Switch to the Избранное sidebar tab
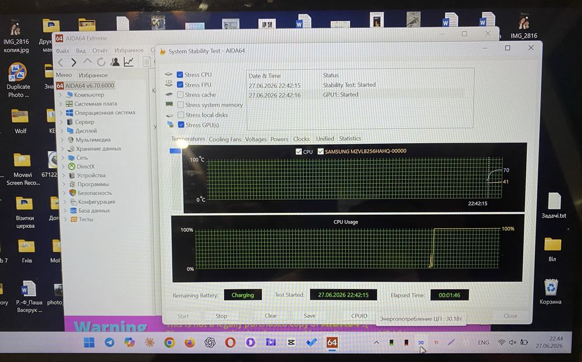582x362 pixels. point(93,76)
